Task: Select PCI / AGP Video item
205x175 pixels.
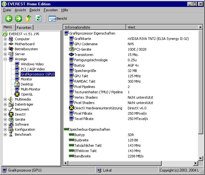Action: pyautogui.click(x=33, y=69)
